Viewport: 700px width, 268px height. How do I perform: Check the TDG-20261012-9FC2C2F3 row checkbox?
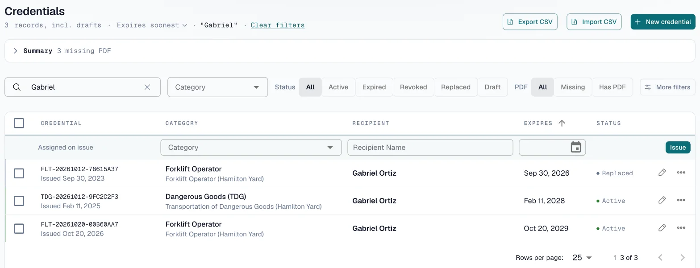click(19, 201)
